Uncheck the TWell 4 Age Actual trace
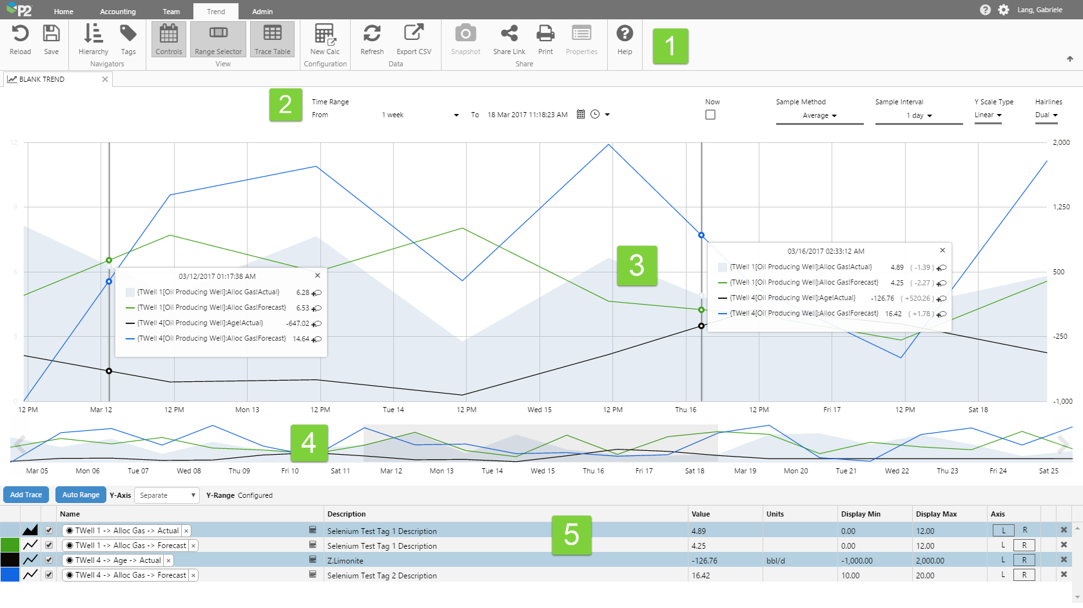The image size is (1083, 608). coord(49,560)
